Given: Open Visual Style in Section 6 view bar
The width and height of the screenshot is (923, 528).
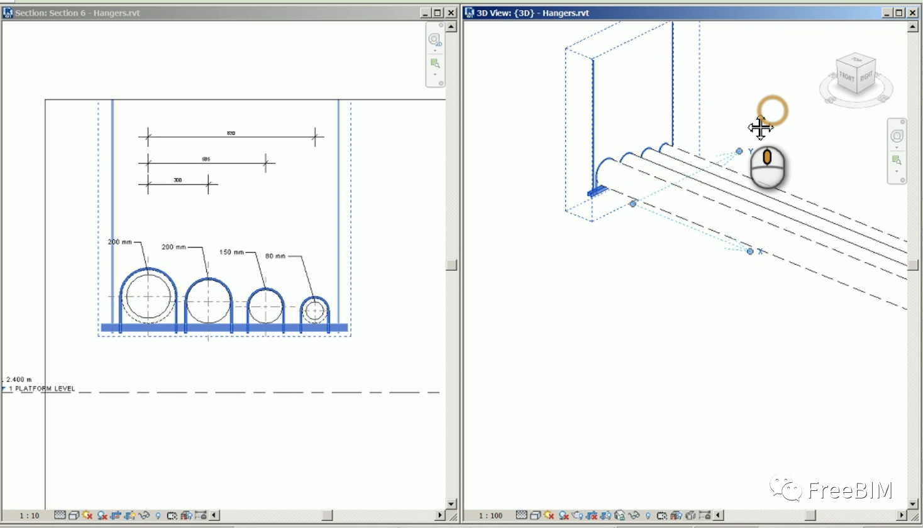Looking at the screenshot, I should (74, 515).
